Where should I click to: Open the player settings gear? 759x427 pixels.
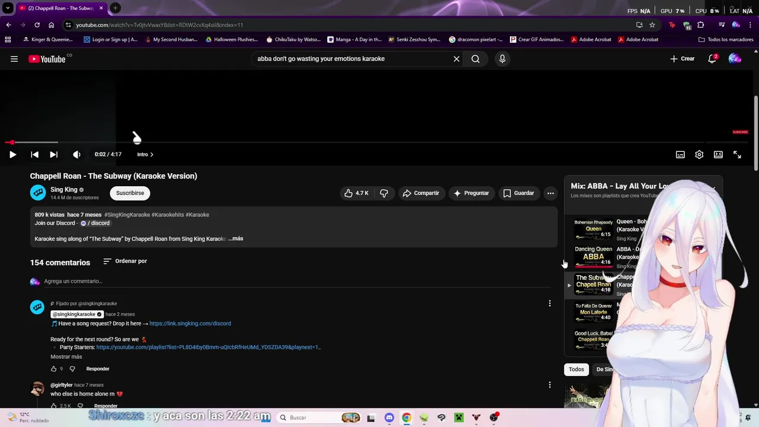699,154
